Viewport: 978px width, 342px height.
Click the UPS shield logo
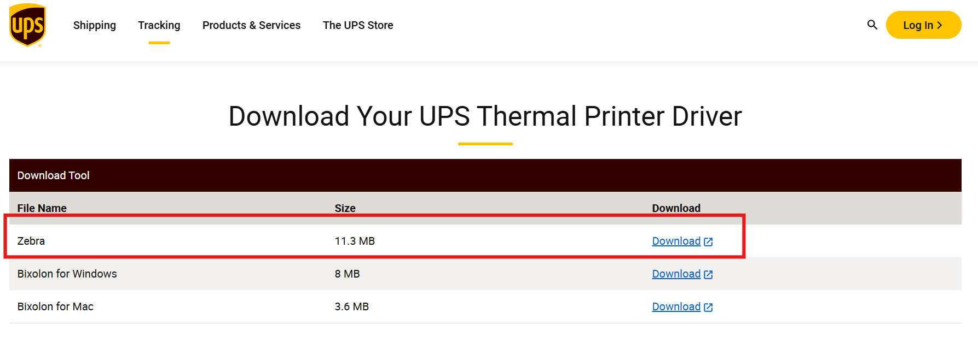(27, 25)
